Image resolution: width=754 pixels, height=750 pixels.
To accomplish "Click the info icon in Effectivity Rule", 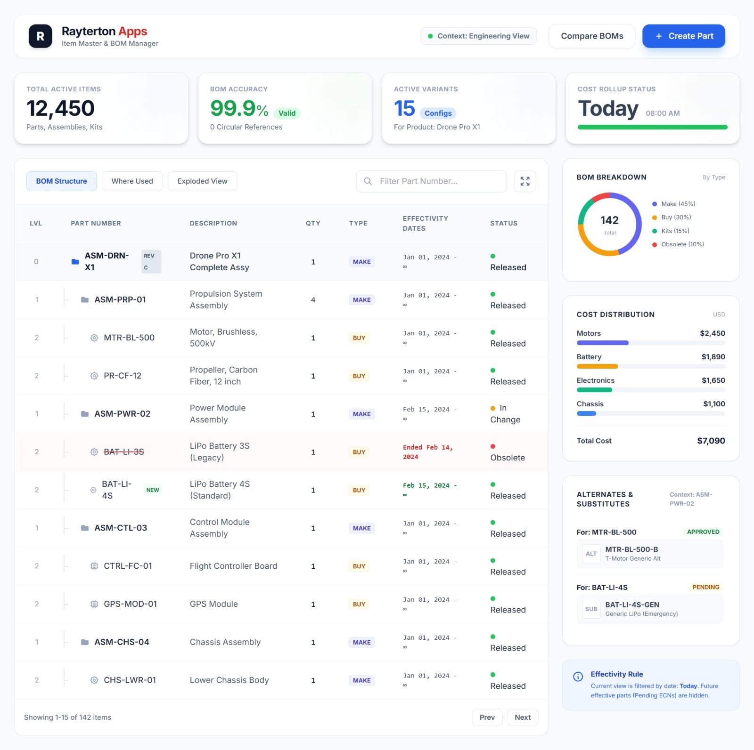I will pyautogui.click(x=578, y=677).
